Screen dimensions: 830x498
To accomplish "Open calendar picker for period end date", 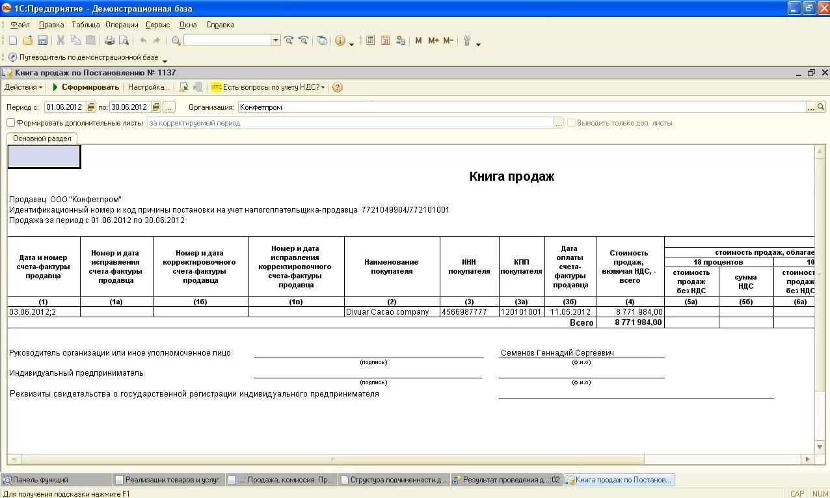I will point(156,107).
